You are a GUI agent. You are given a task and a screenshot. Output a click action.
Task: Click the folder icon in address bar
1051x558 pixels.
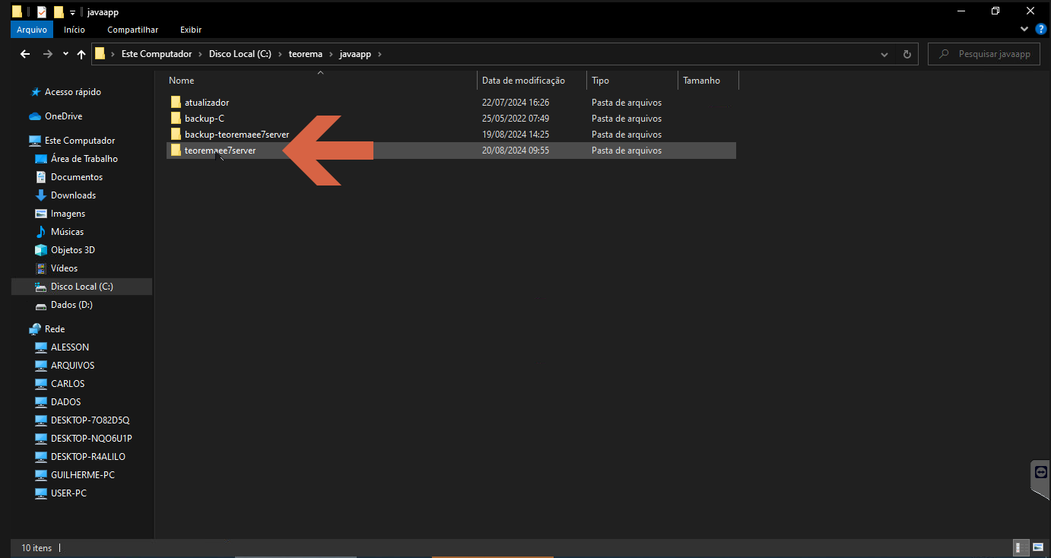point(100,54)
